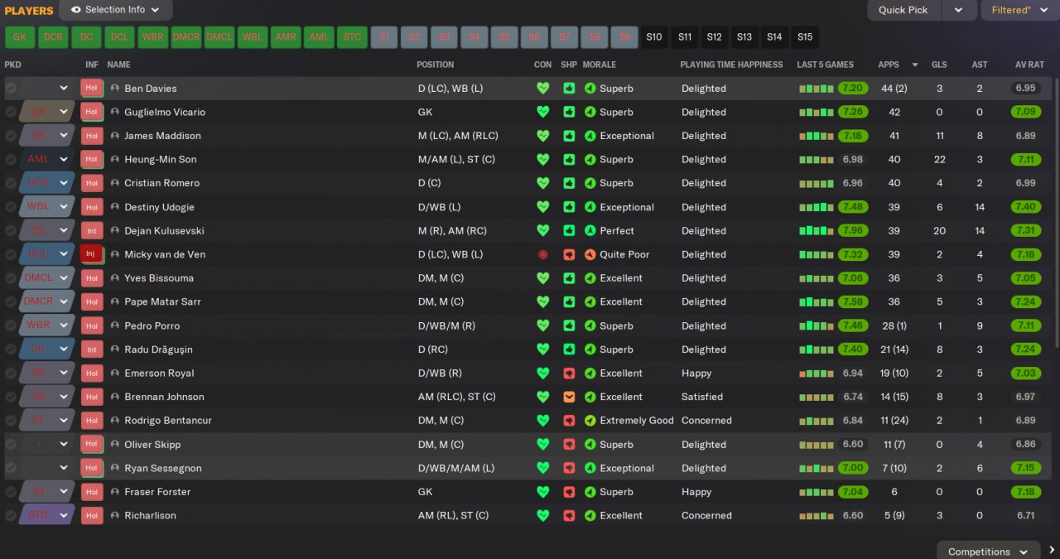The width and height of the screenshot is (1060, 559).
Task: Click Udogie's 7.40 average rating
Action: click(x=1025, y=207)
